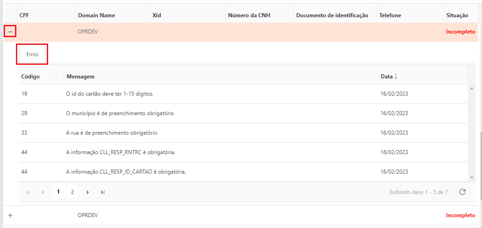Select error row about município obrigatório
This screenshot has height=228, width=482.
[x=120, y=113]
